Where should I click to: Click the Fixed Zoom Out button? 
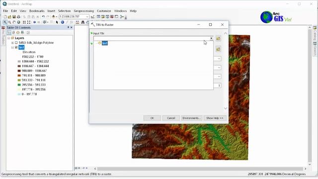pos(29,22)
